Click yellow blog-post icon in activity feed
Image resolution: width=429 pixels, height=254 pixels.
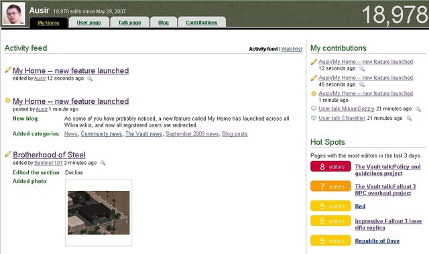click(8, 100)
